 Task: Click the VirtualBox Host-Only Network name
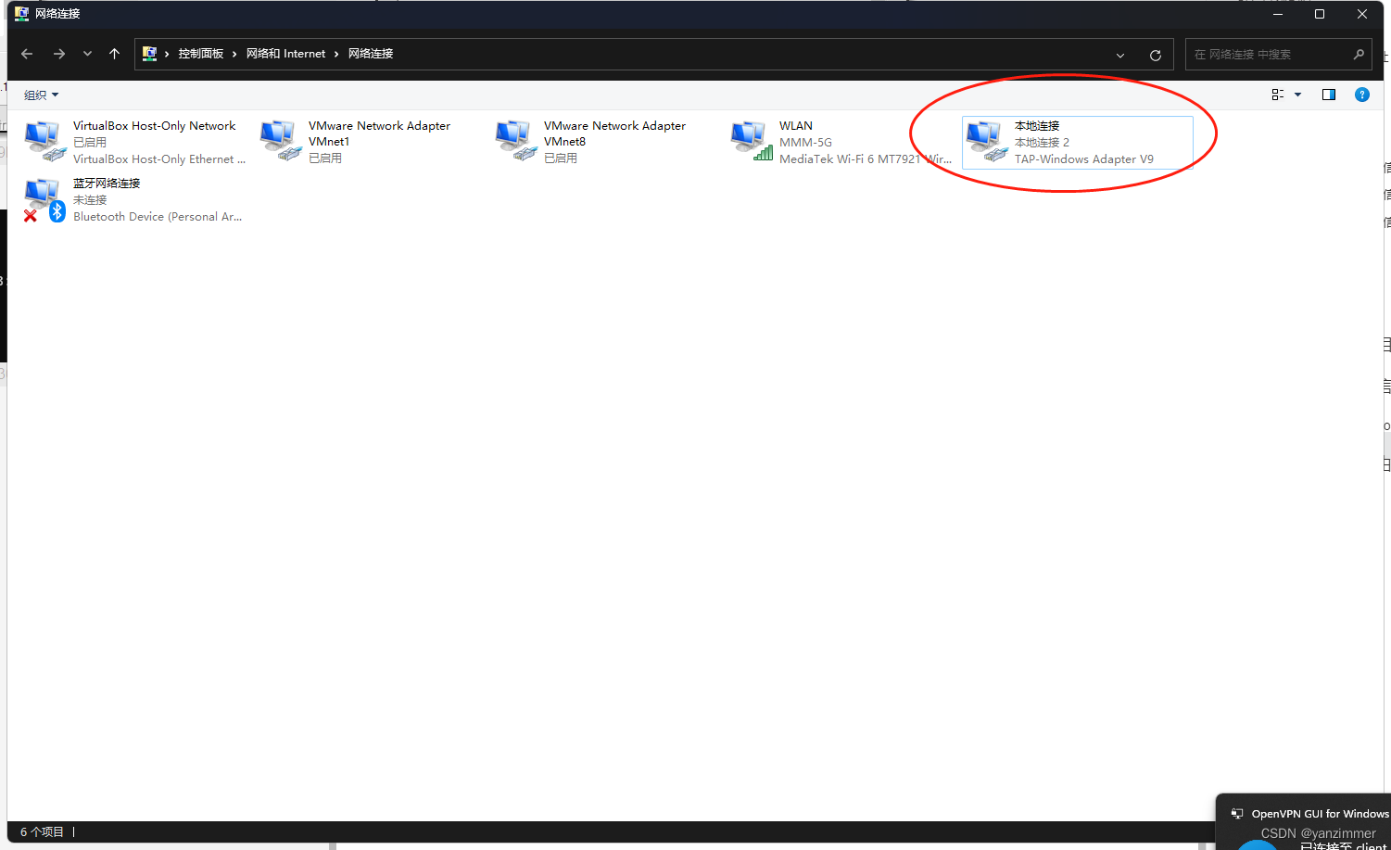[x=155, y=126]
